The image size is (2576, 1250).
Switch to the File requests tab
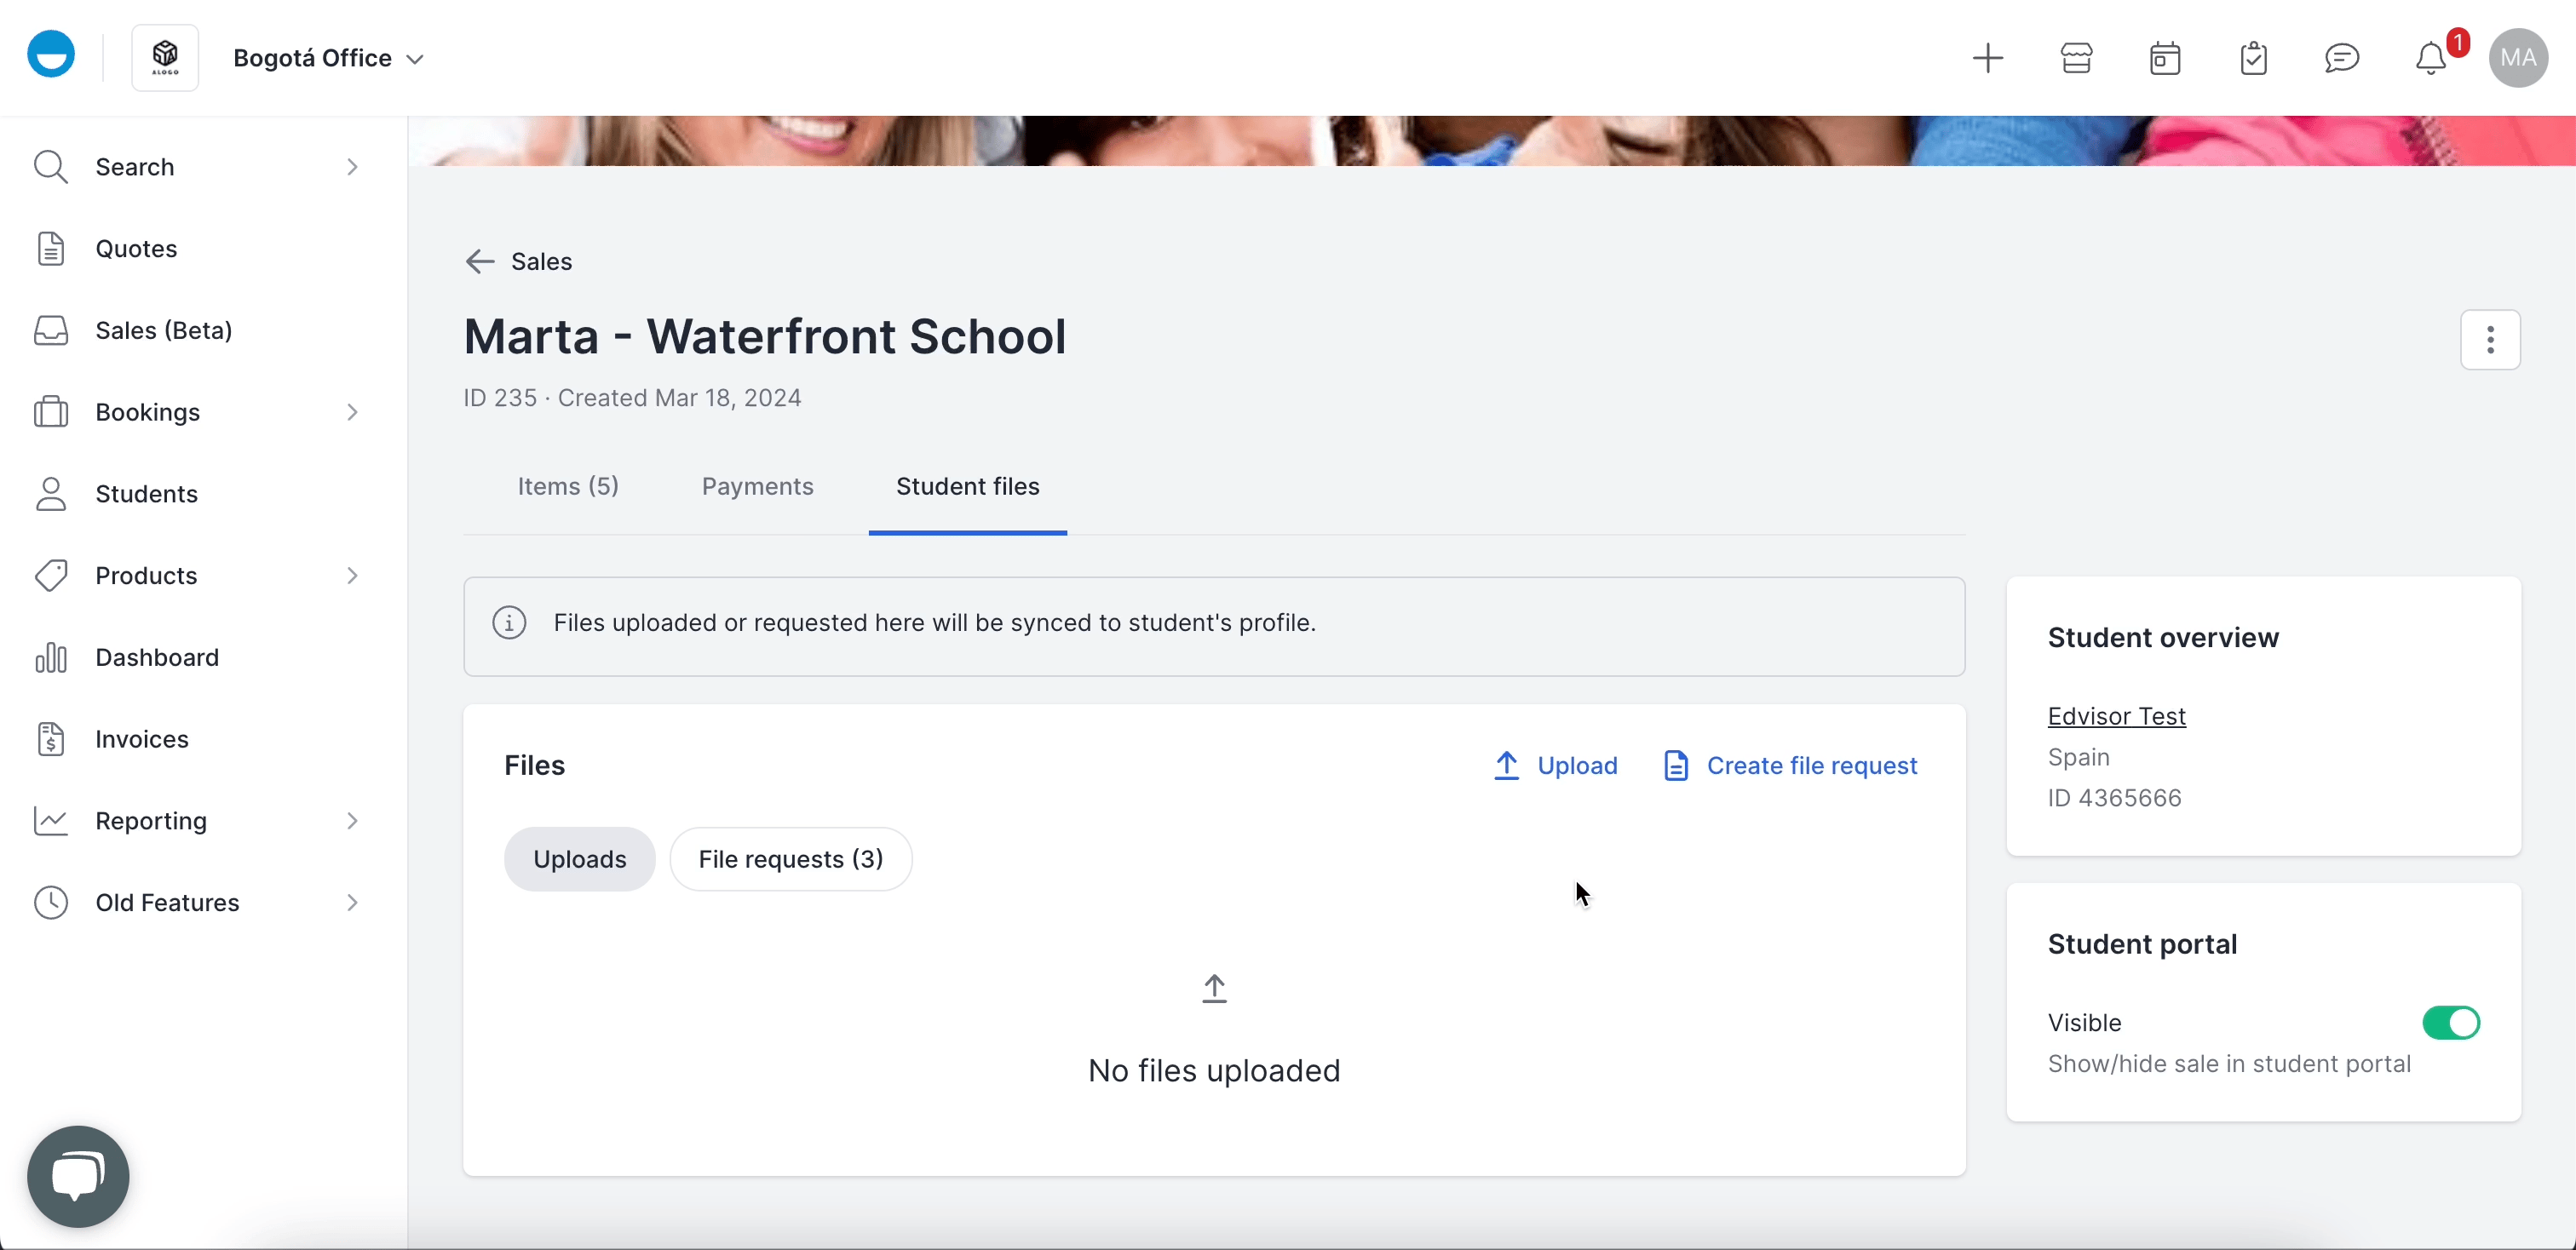tap(791, 857)
